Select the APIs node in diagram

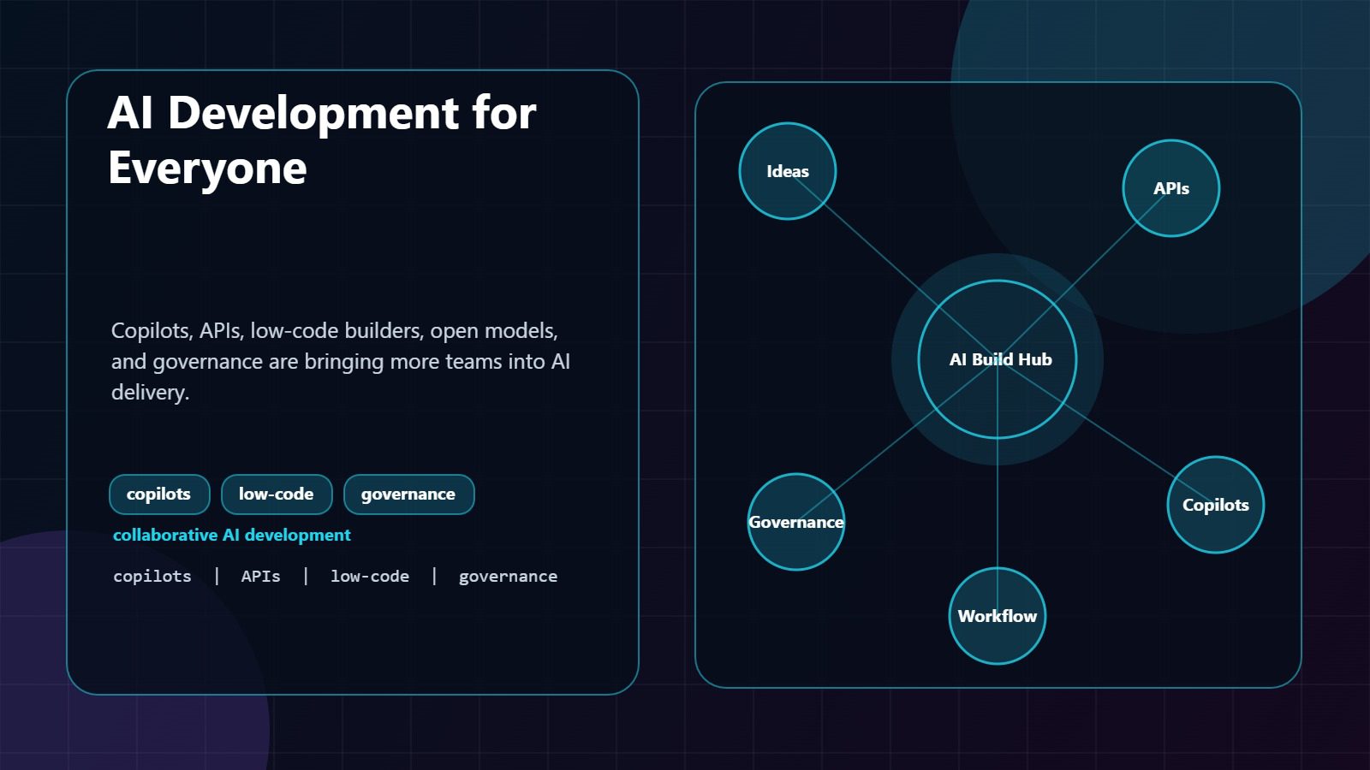1171,188
